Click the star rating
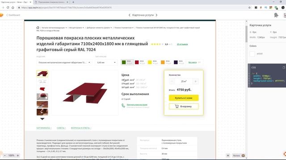The image size is (286, 160). pyautogui.click(x=157, y=44)
